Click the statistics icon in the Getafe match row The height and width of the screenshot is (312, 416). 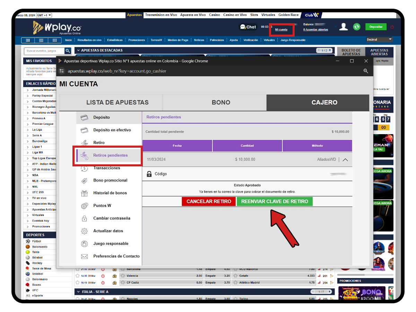[x=319, y=276]
